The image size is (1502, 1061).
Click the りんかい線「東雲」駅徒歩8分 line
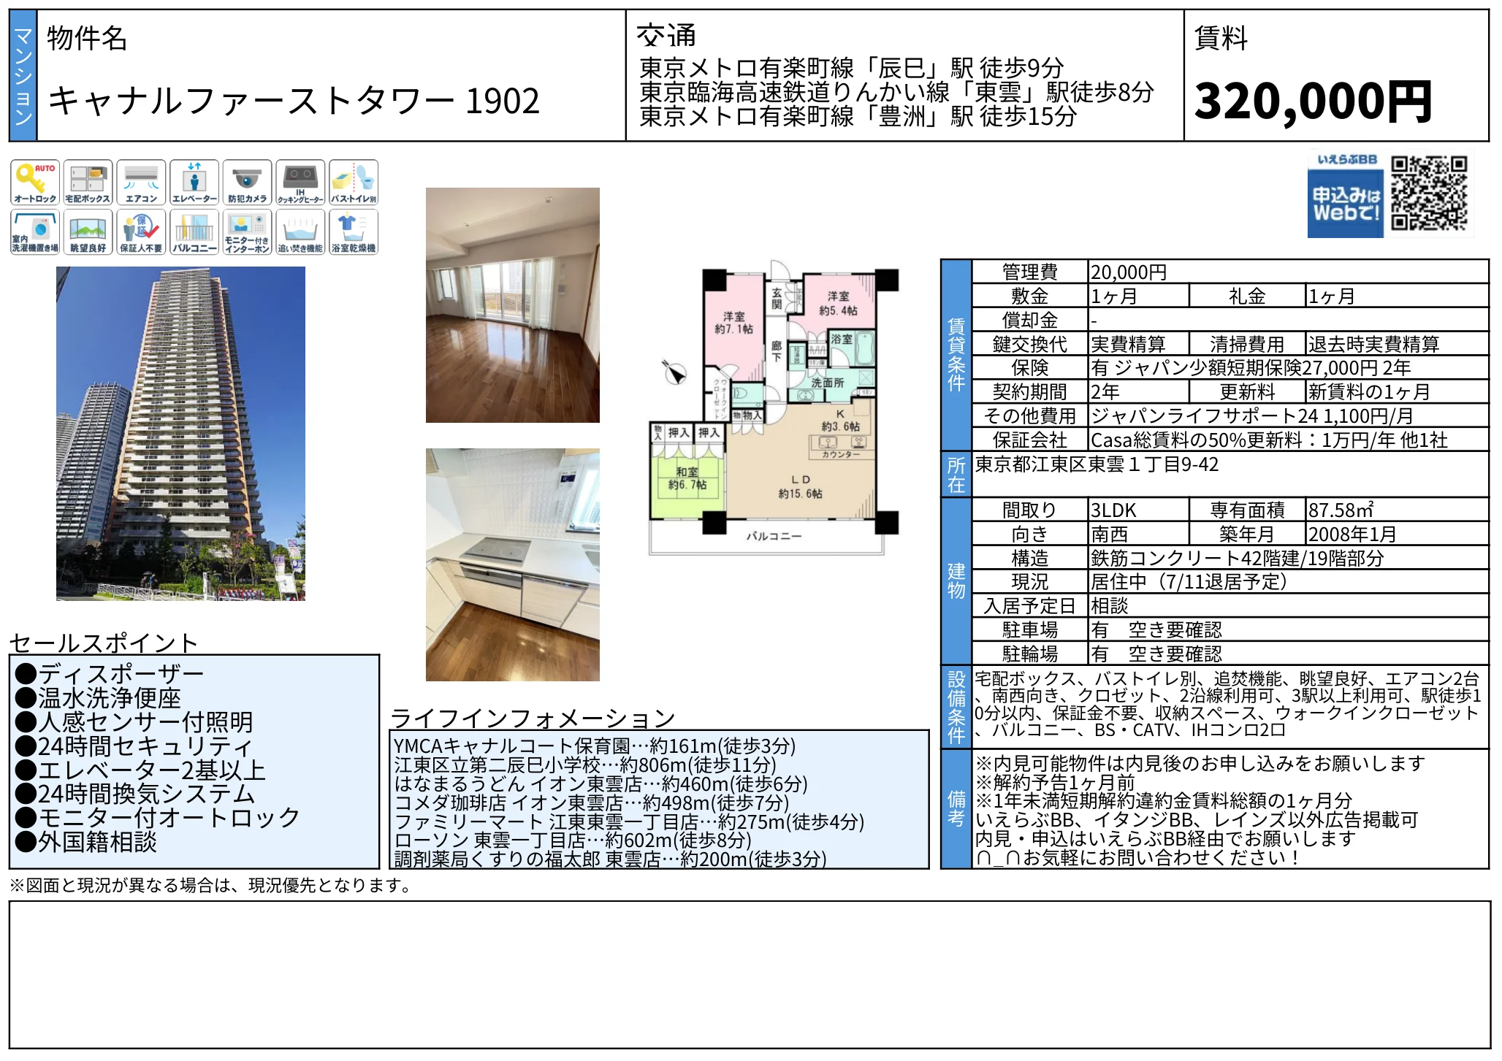pyautogui.click(x=897, y=92)
